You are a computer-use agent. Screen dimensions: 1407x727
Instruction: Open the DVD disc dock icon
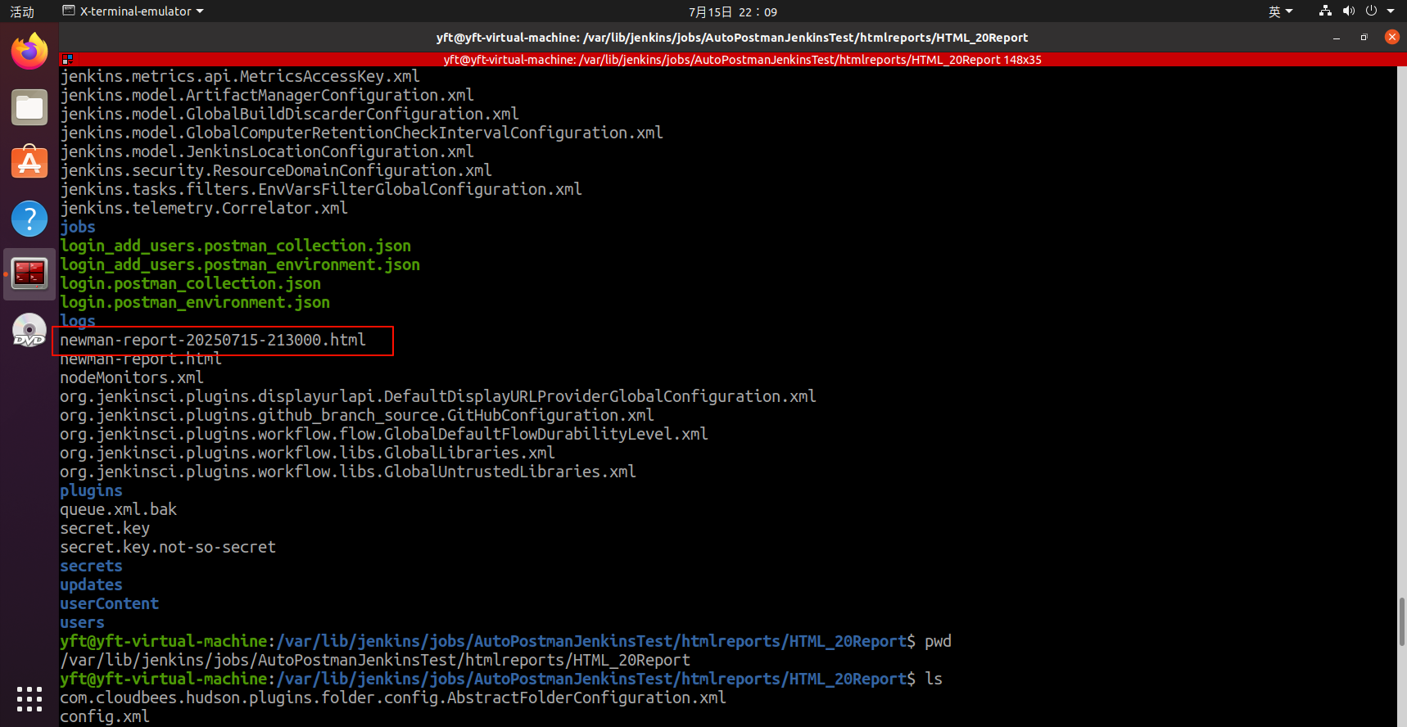(x=29, y=330)
